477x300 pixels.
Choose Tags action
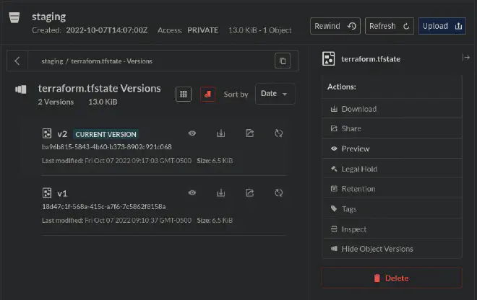(x=392, y=209)
